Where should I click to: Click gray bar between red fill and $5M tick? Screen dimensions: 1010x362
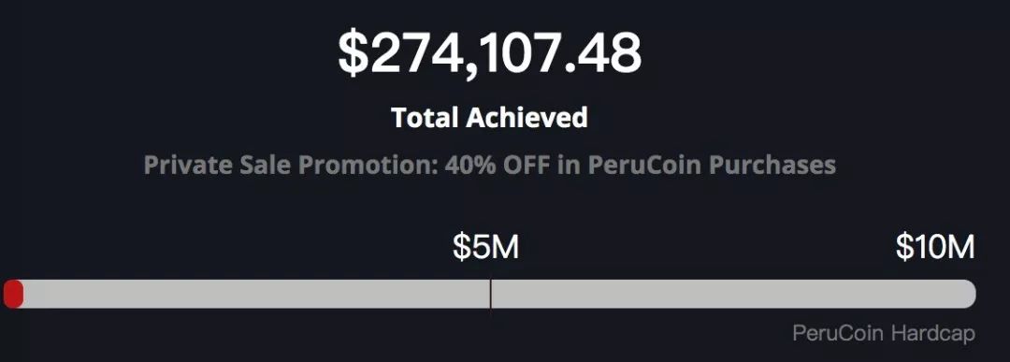(256, 294)
